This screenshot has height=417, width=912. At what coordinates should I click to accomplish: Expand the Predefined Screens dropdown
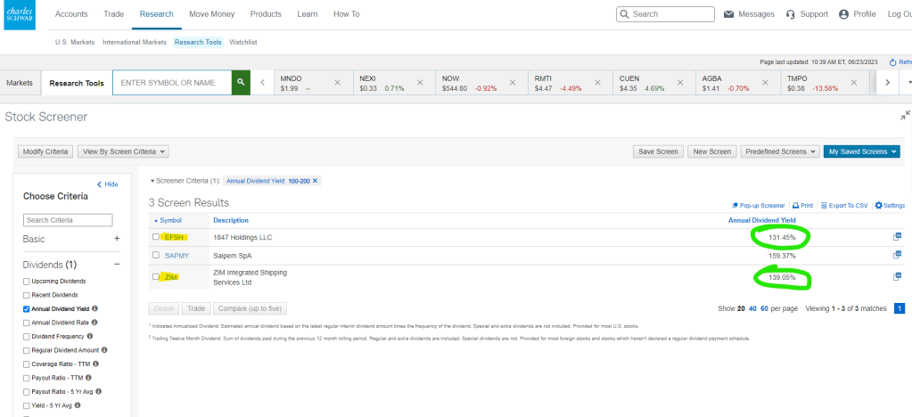point(779,151)
